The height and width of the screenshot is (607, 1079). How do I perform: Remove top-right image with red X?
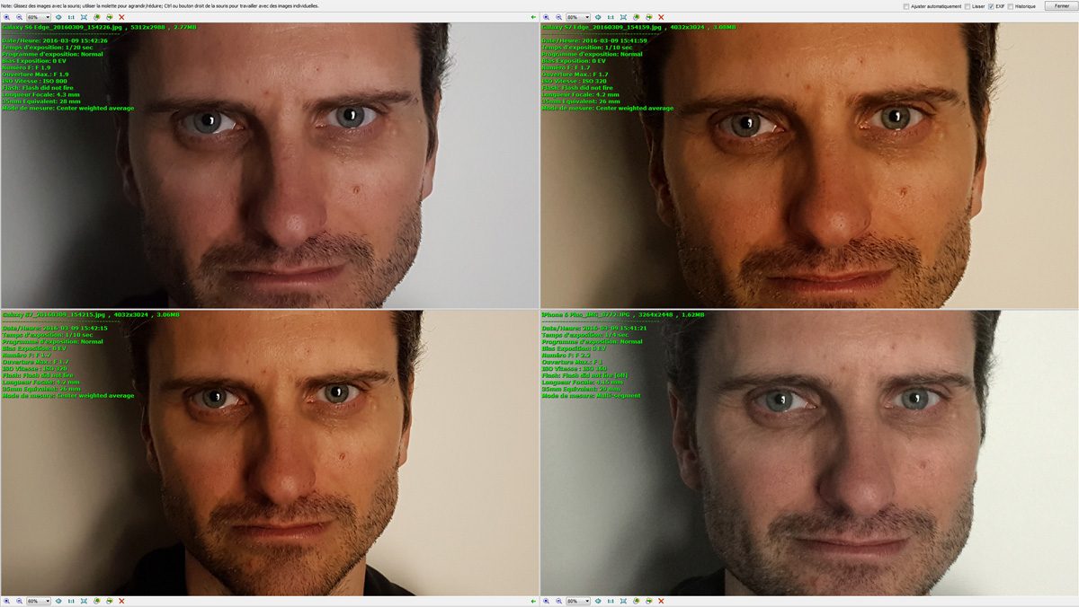click(x=661, y=17)
